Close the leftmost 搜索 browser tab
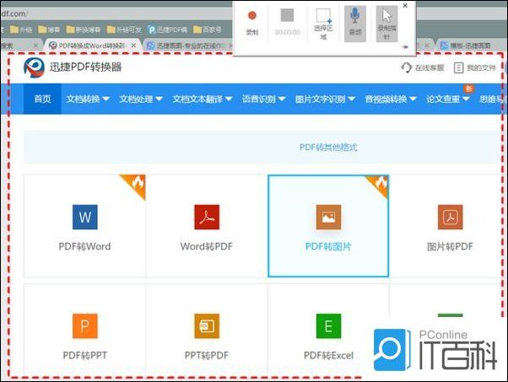The width and height of the screenshot is (508, 382). pyautogui.click(x=36, y=46)
